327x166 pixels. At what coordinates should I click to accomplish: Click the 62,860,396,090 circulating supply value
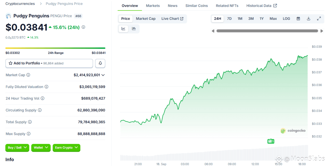92,110
